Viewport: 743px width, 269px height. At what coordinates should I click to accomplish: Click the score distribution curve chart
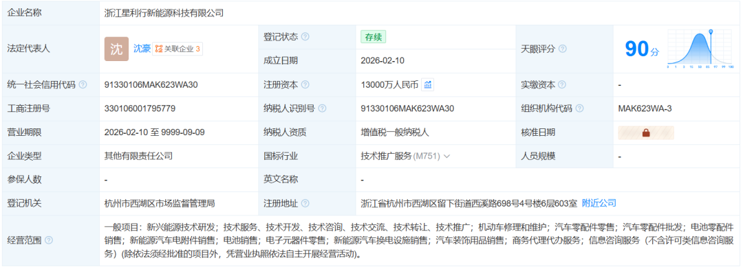click(x=701, y=49)
